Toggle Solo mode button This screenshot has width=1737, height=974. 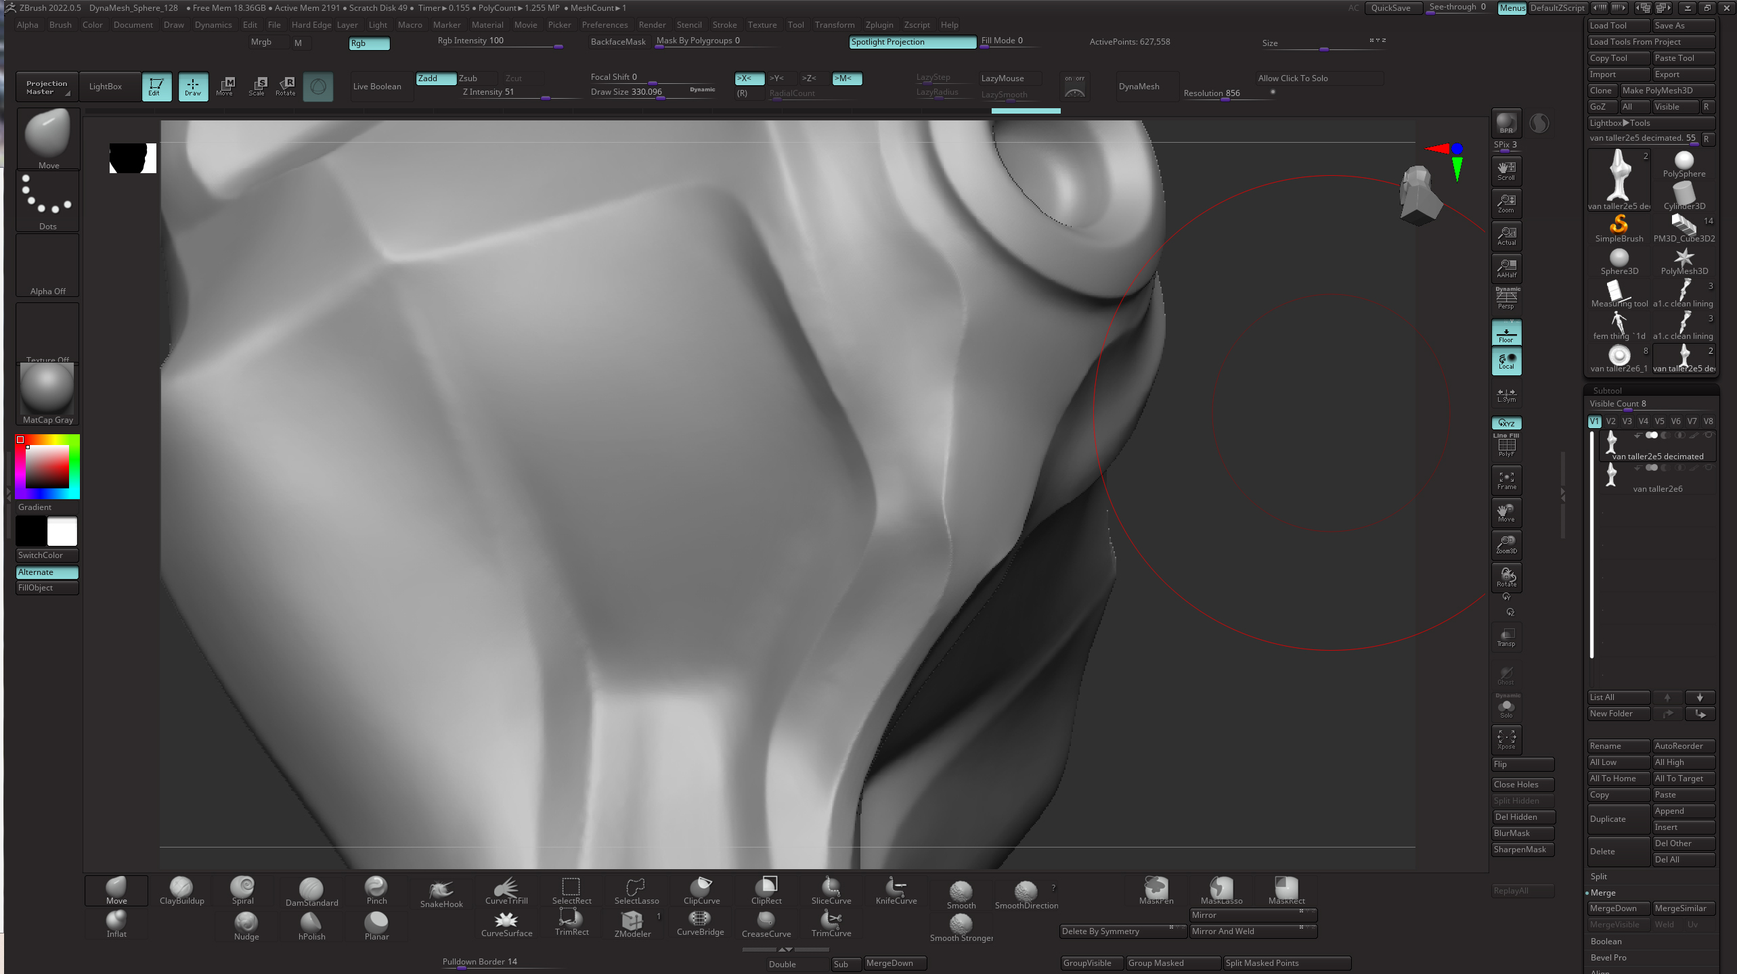point(1506,707)
